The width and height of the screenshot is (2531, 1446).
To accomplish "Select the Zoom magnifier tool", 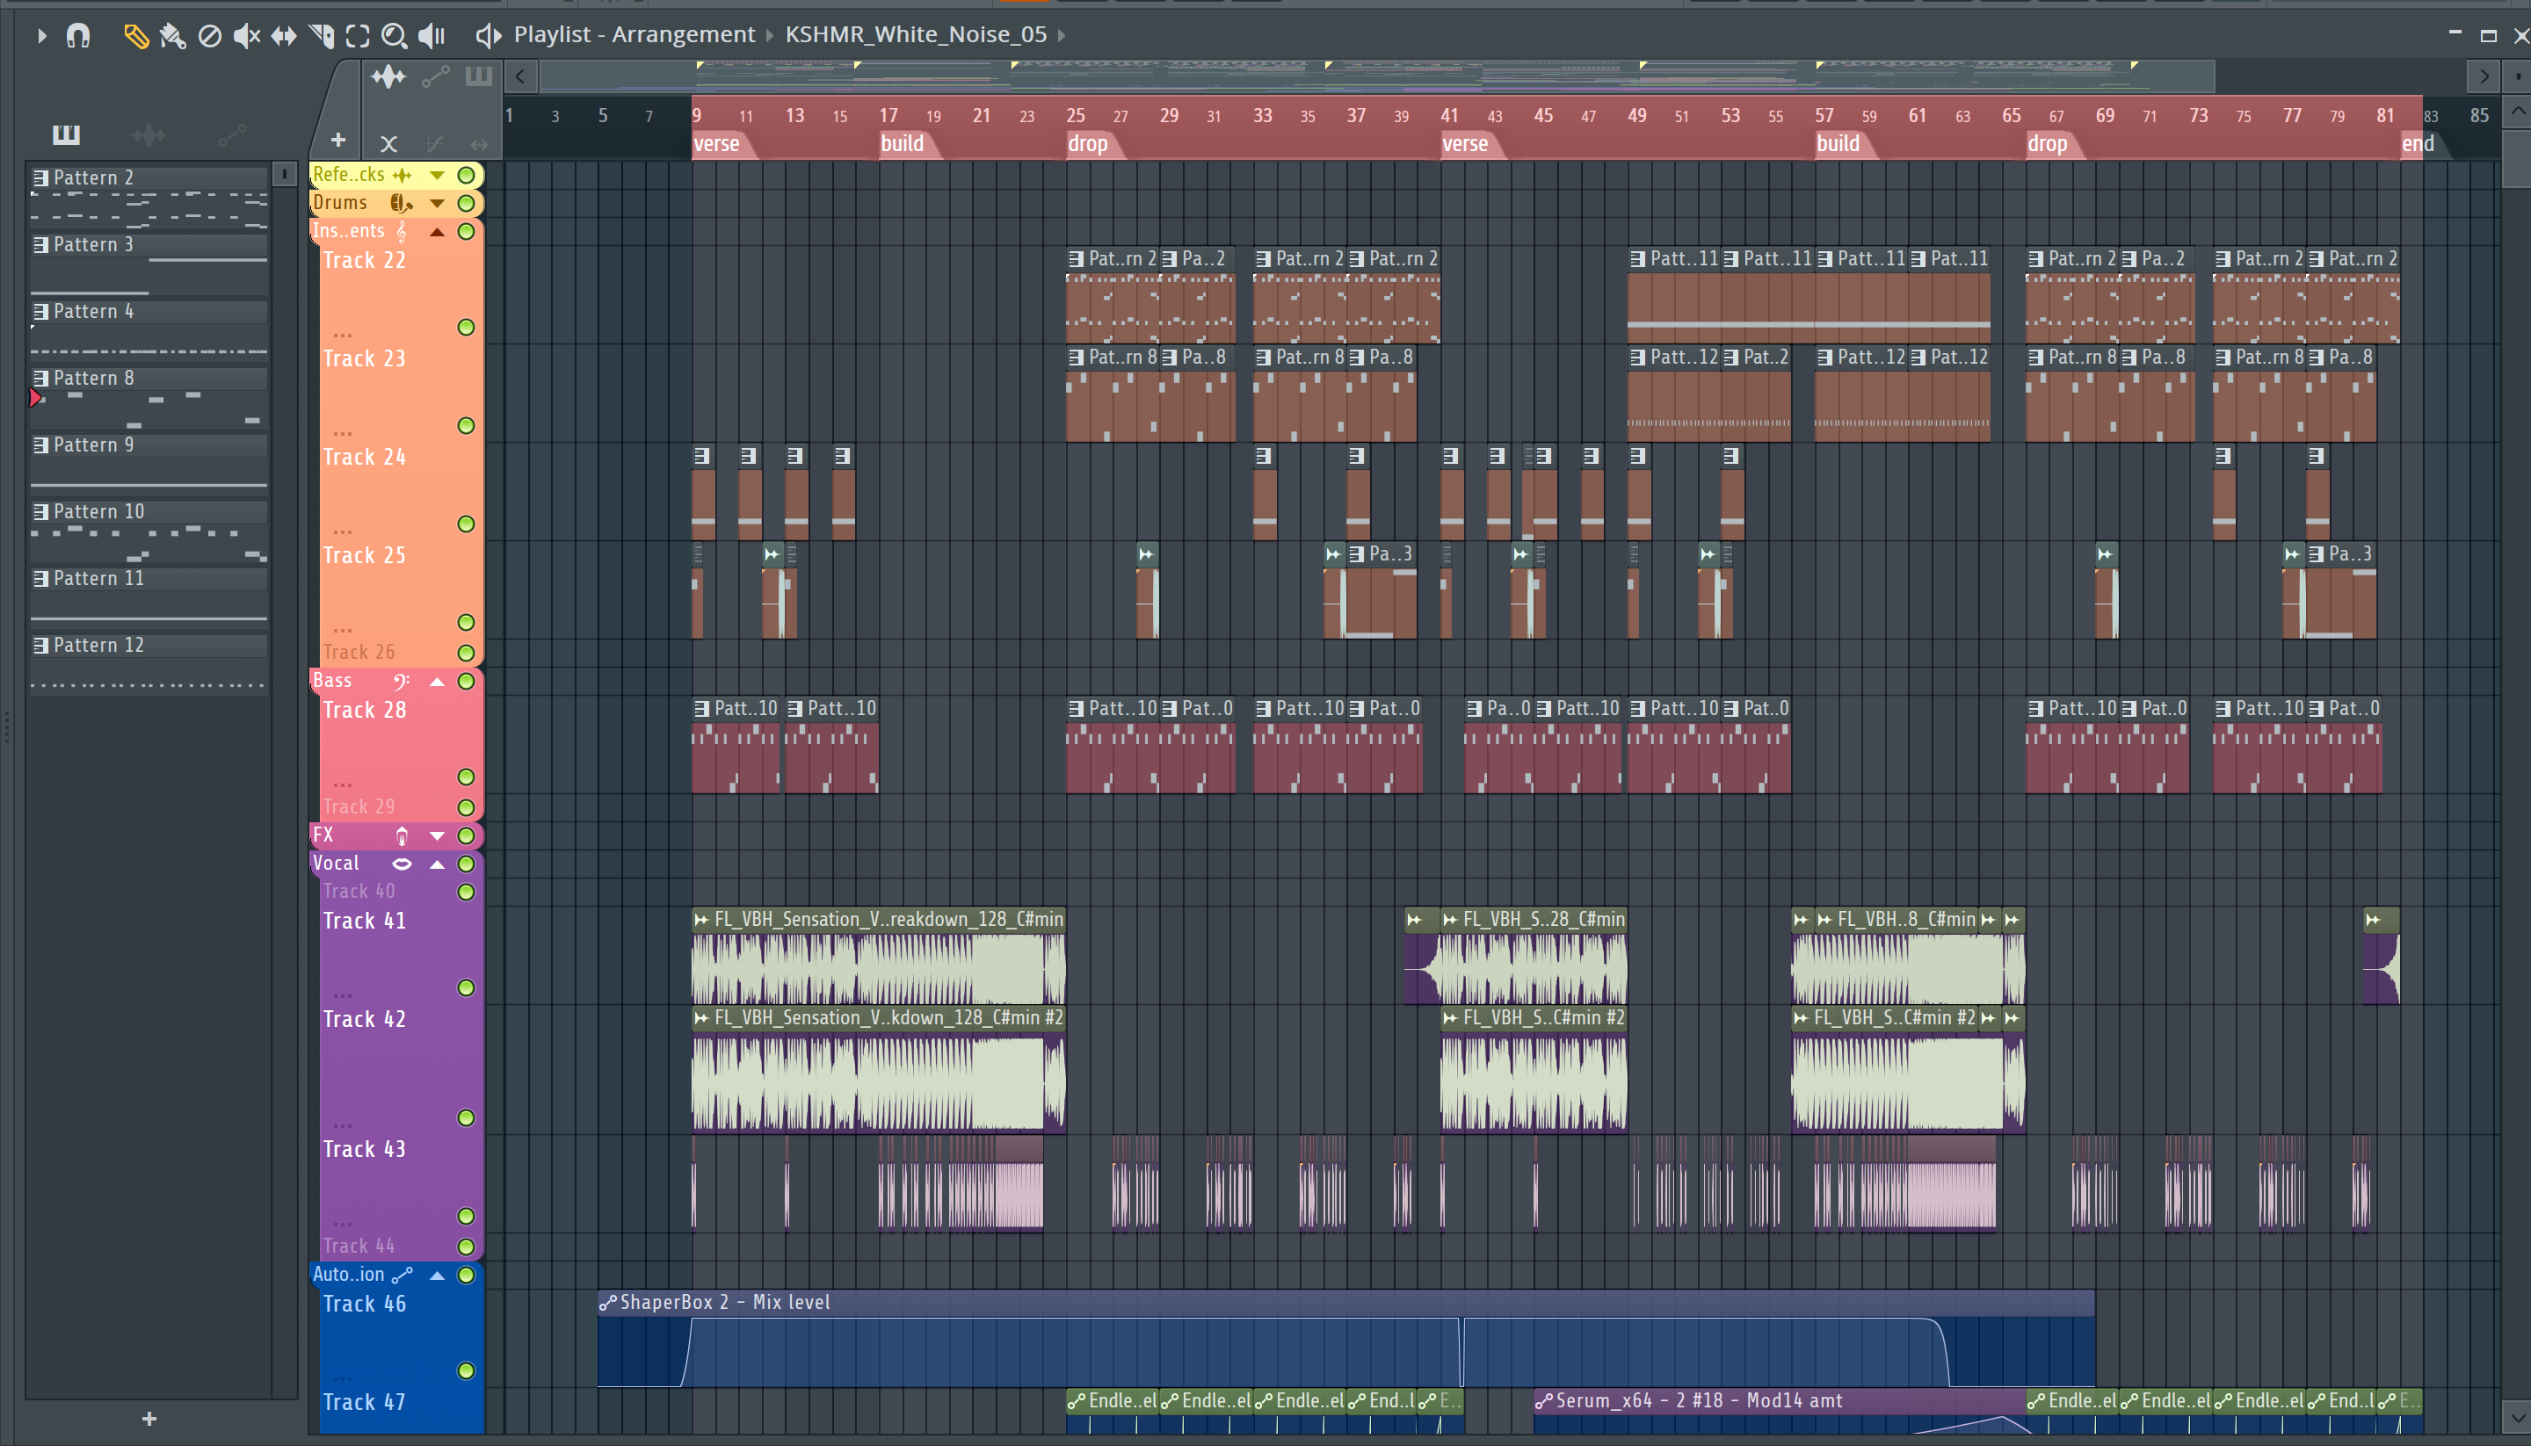I will pos(395,37).
